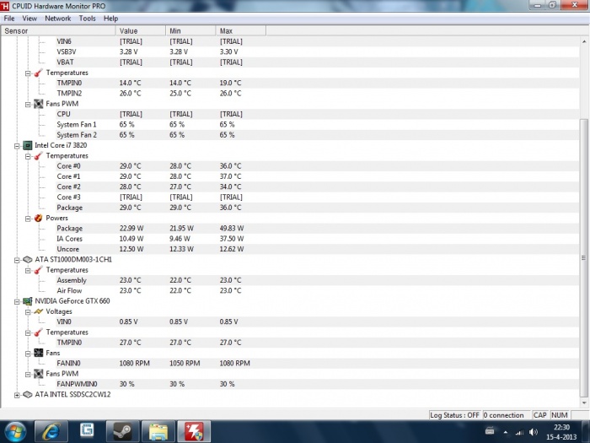Collapse the NVIDIA GeForce GTX 660 node
Image resolution: width=590 pixels, height=443 pixels.
point(17,301)
